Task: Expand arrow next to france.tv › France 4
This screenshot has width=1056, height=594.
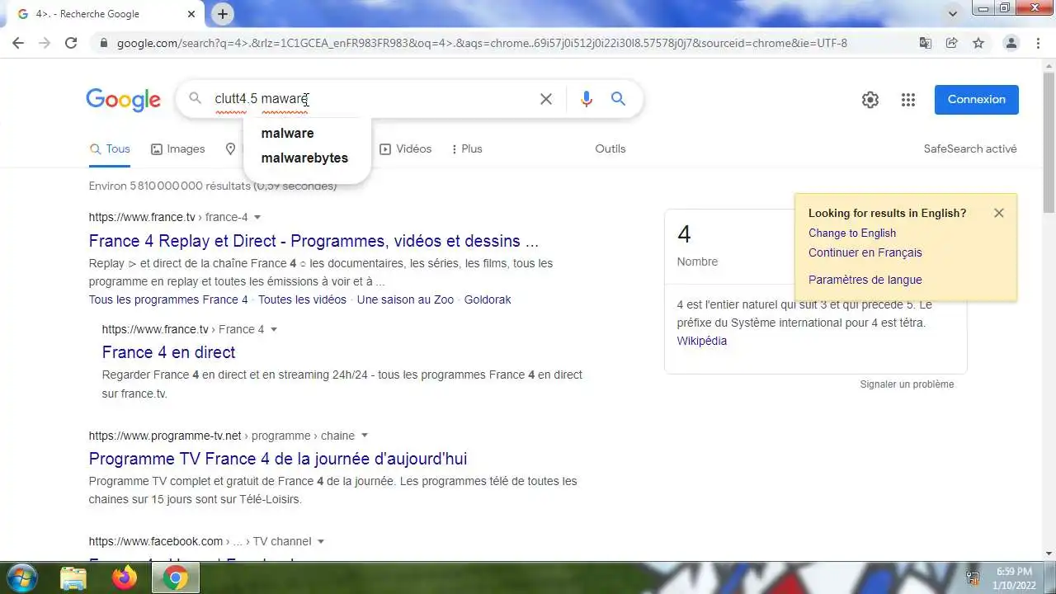Action: point(274,329)
